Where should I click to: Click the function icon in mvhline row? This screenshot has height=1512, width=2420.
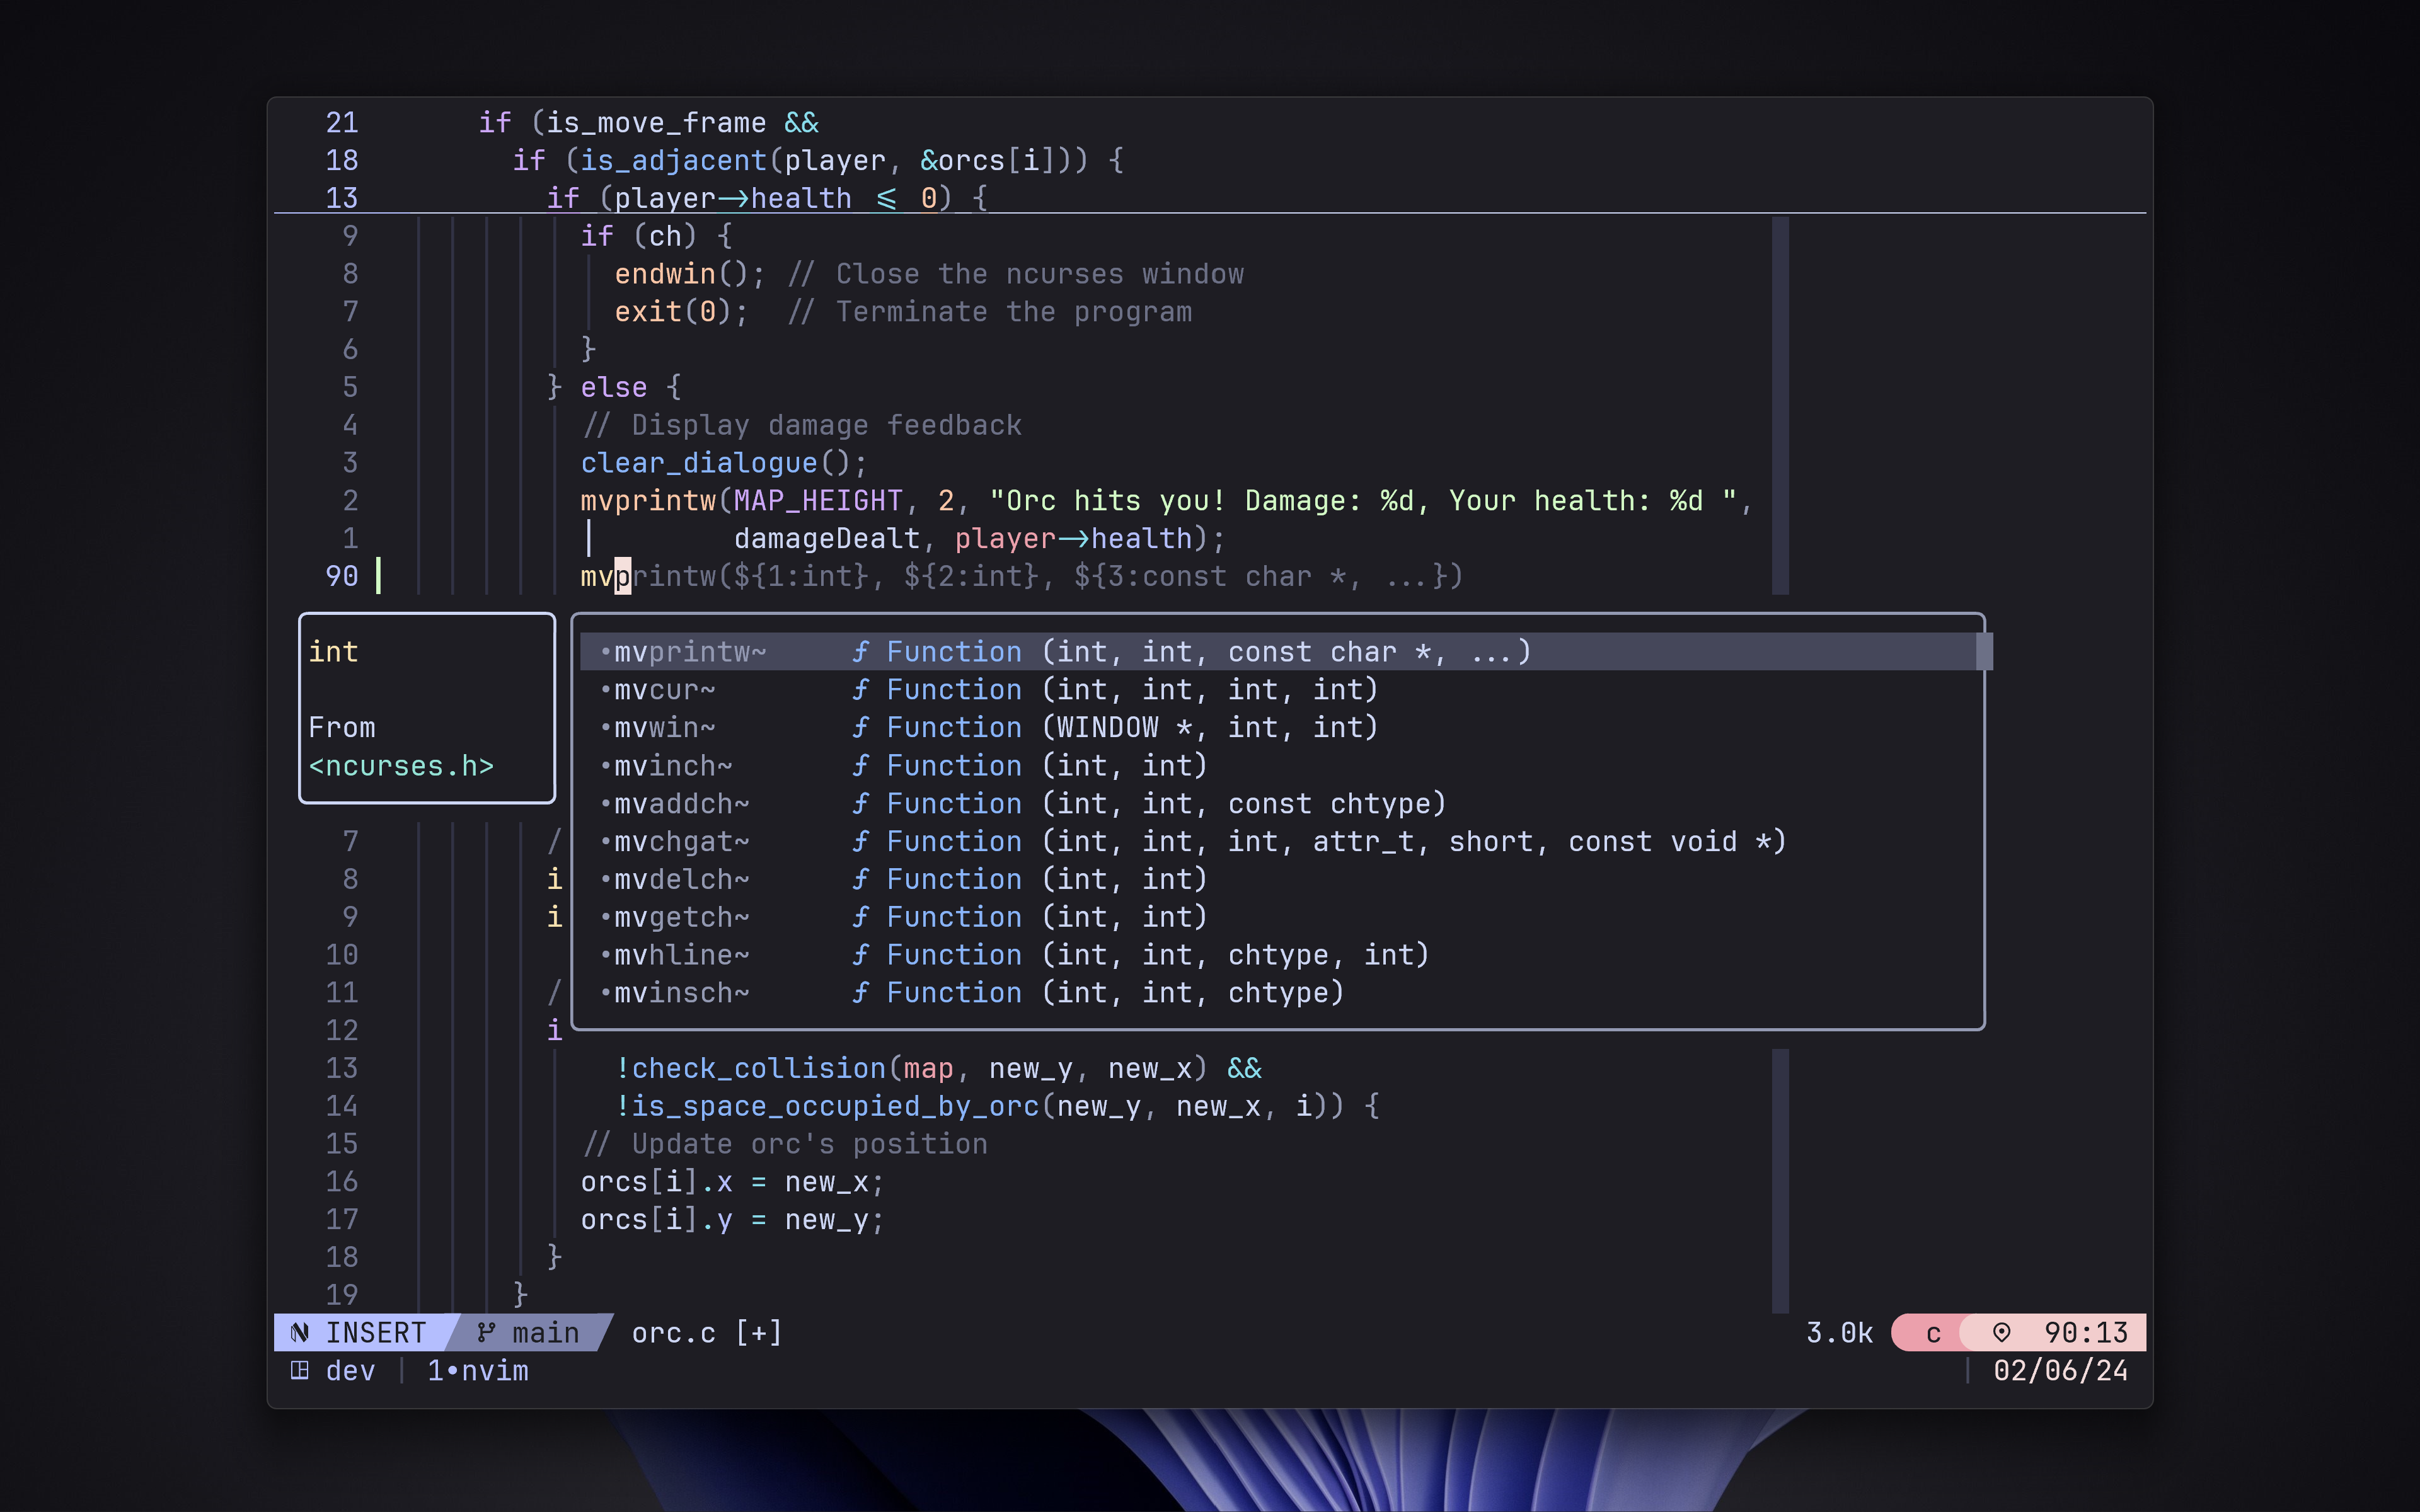click(x=860, y=955)
